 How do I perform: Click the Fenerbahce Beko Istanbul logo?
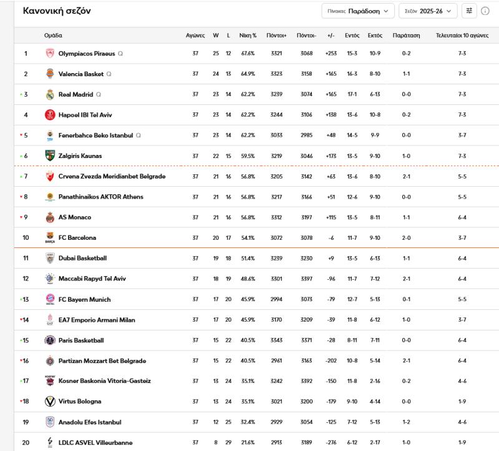[50, 134]
